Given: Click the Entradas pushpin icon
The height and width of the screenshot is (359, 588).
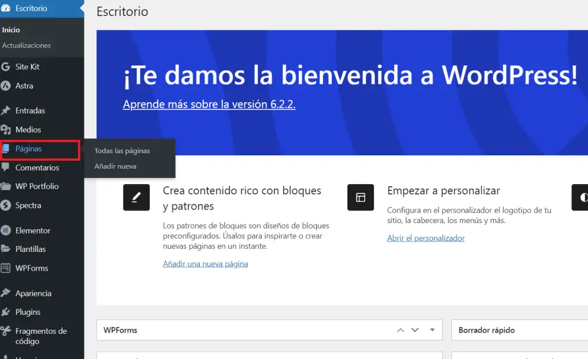Looking at the screenshot, I should (x=5, y=111).
